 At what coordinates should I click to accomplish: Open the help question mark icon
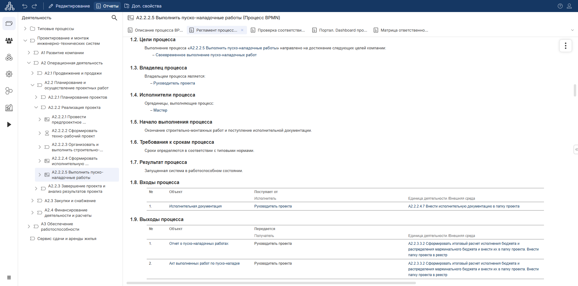[x=560, y=6]
